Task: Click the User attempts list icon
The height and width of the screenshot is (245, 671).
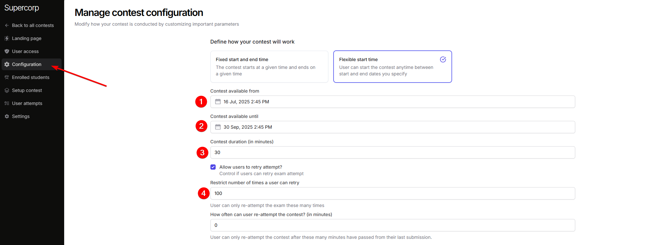Action: tap(7, 103)
